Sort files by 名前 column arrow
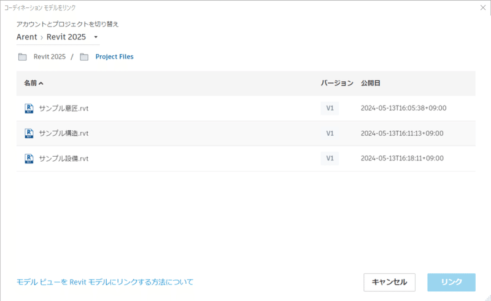 (41, 83)
